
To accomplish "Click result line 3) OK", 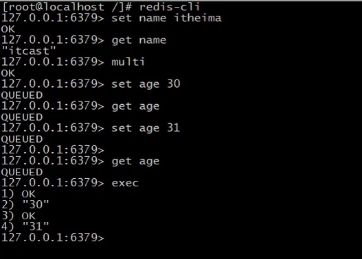I will pos(19,216).
